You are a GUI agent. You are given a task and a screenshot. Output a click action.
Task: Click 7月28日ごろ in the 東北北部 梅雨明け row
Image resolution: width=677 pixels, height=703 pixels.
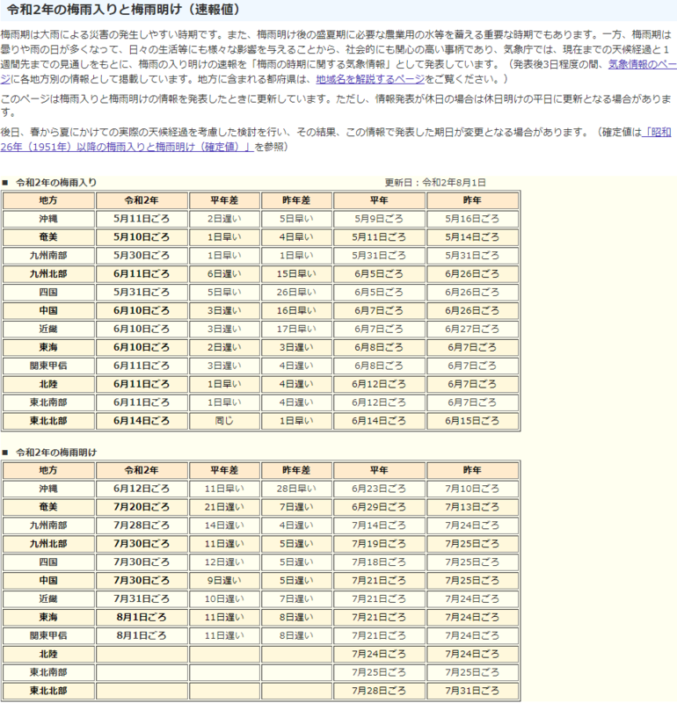(x=379, y=691)
